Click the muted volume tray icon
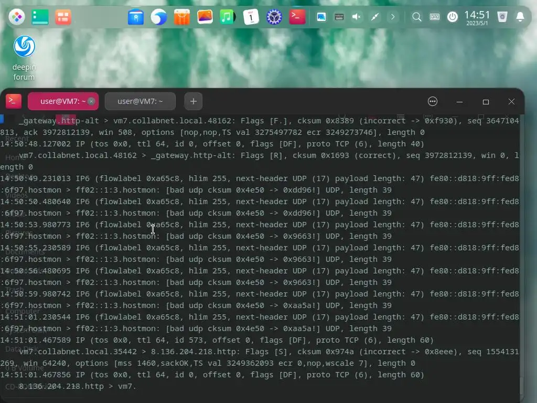This screenshot has width=537, height=403. pos(357,17)
